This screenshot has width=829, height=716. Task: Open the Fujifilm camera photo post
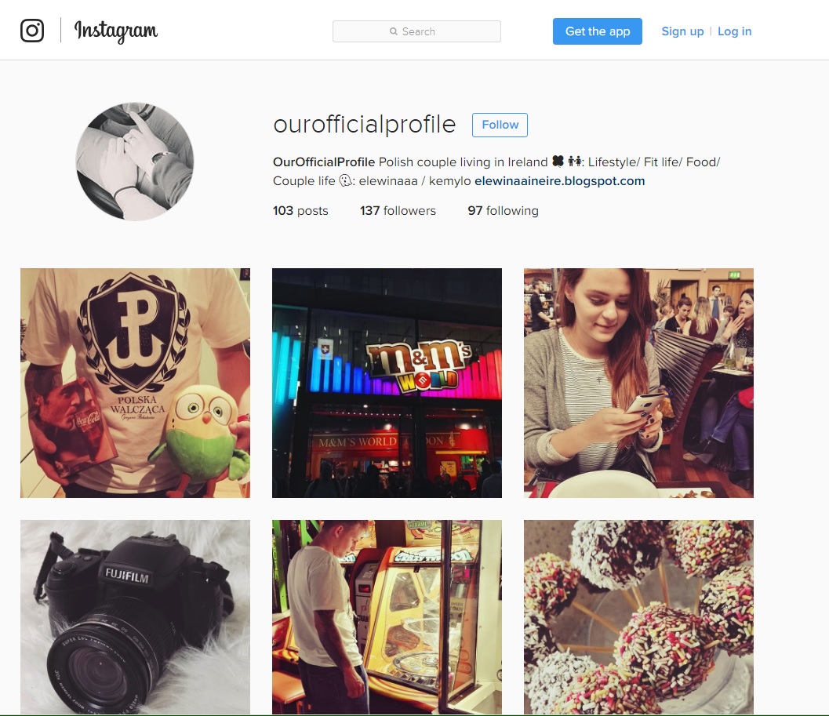136,617
